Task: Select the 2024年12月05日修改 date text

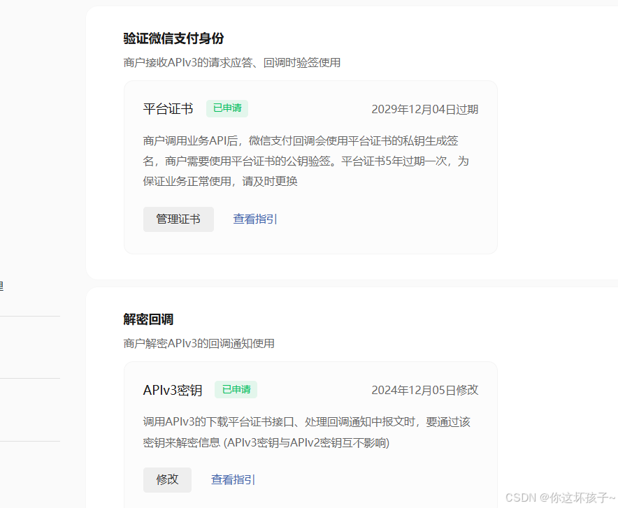Action: 424,390
